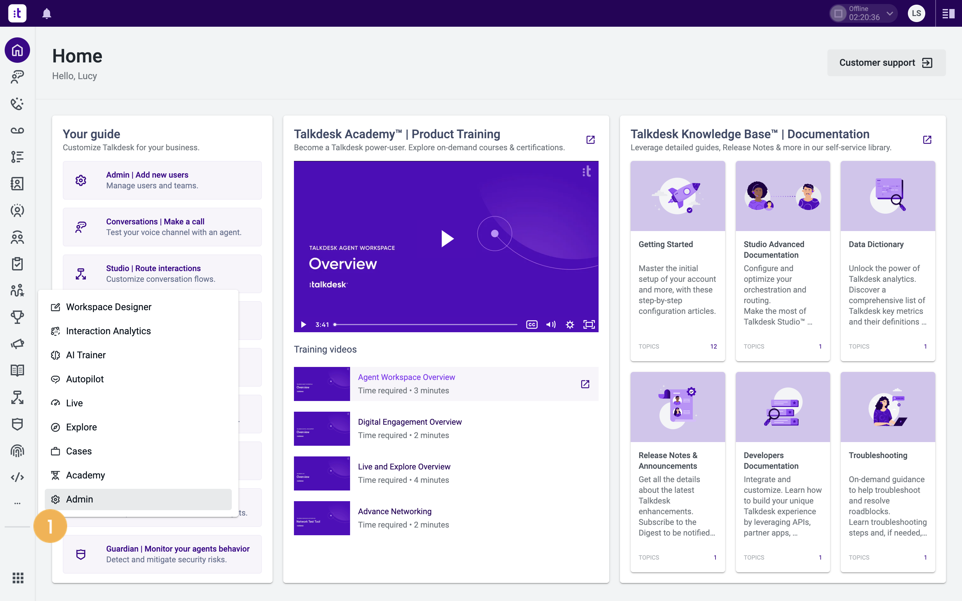Click the small play button in video bar
The width and height of the screenshot is (962, 601).
(x=303, y=324)
